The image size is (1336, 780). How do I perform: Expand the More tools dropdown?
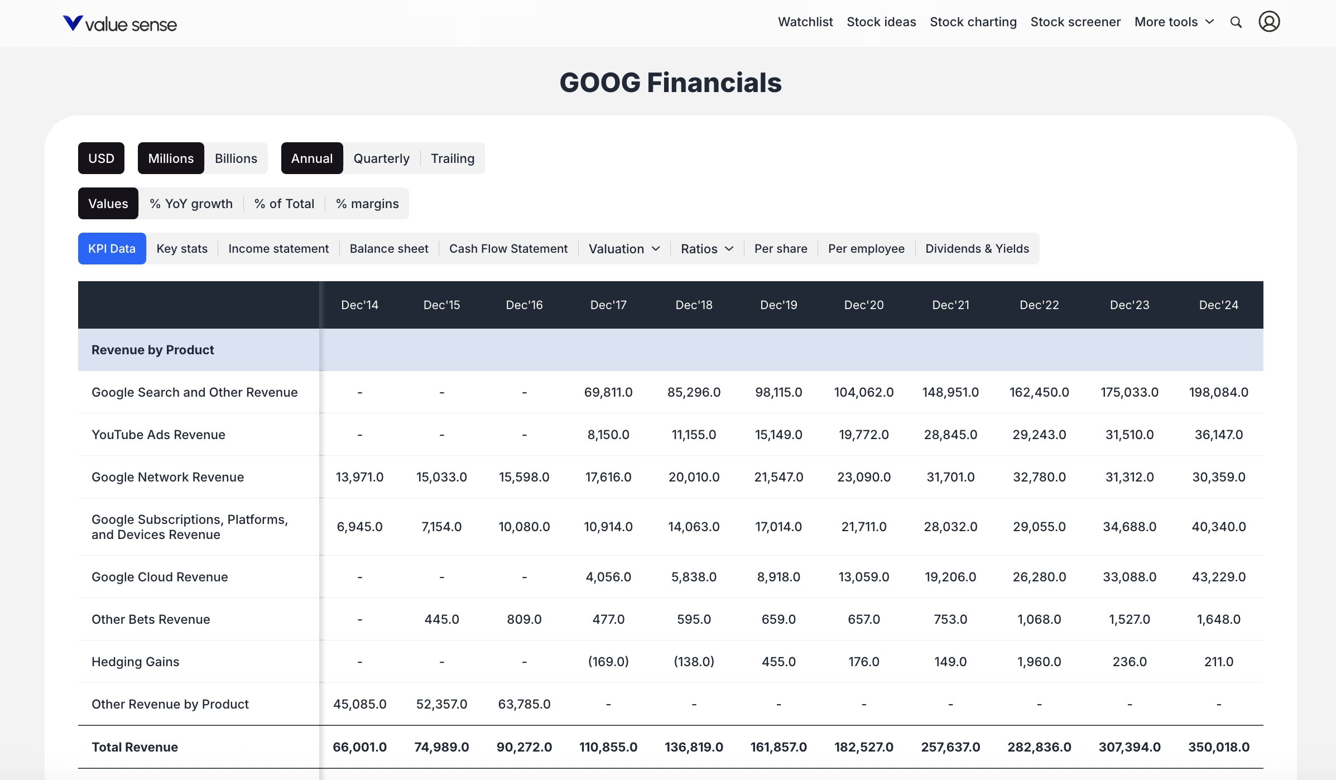(1172, 22)
